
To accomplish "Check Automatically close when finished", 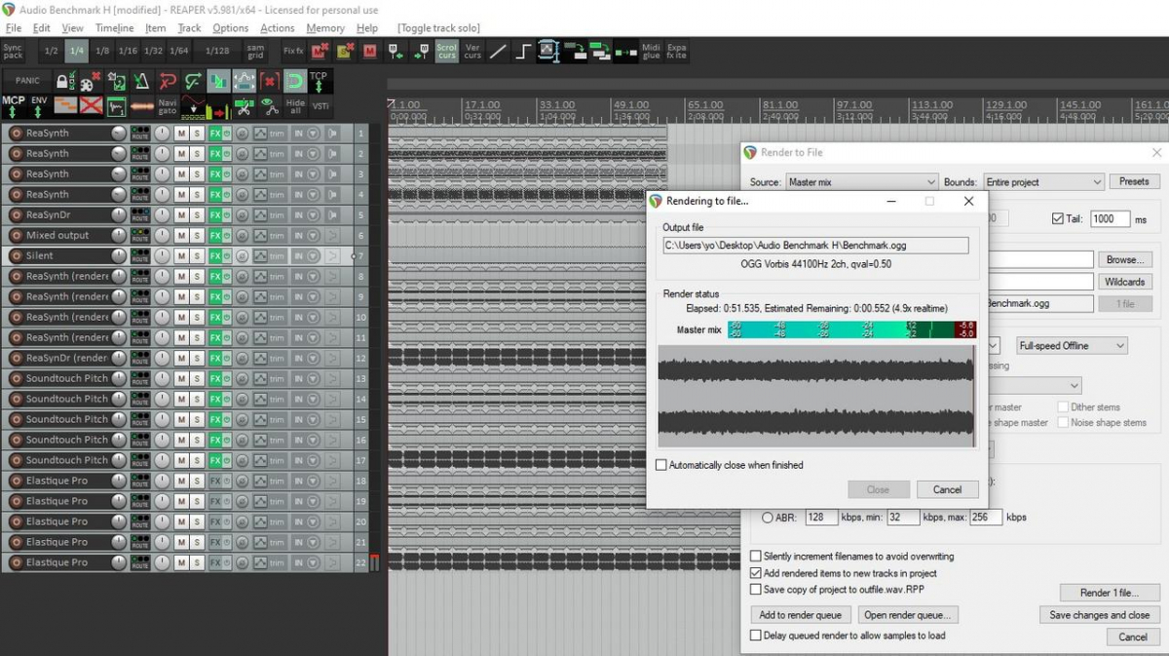I will pos(661,465).
